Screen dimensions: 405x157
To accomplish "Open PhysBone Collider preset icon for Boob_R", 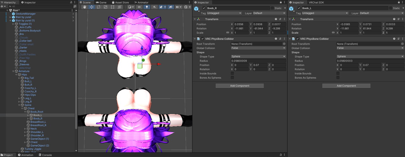I will tap(280, 39).
